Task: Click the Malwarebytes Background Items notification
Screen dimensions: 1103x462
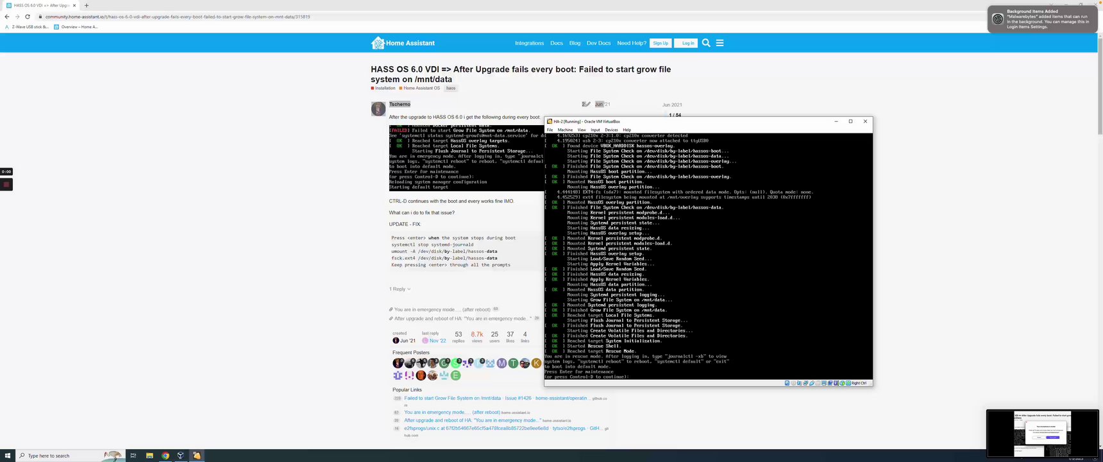Action: click(1042, 19)
